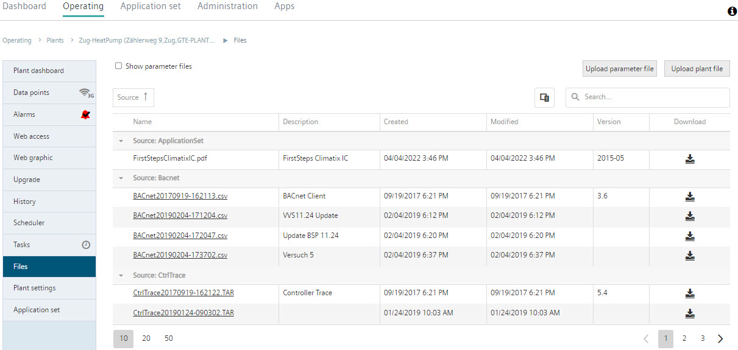Open Web access in sidebar
The image size is (738, 350).
pos(49,136)
